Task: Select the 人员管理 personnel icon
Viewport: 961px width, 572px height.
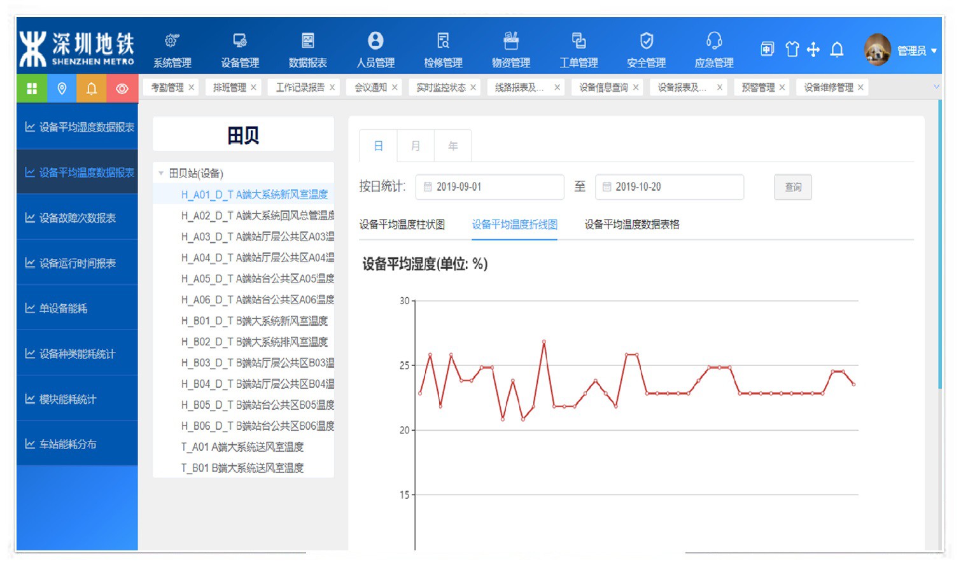Action: pyautogui.click(x=375, y=39)
